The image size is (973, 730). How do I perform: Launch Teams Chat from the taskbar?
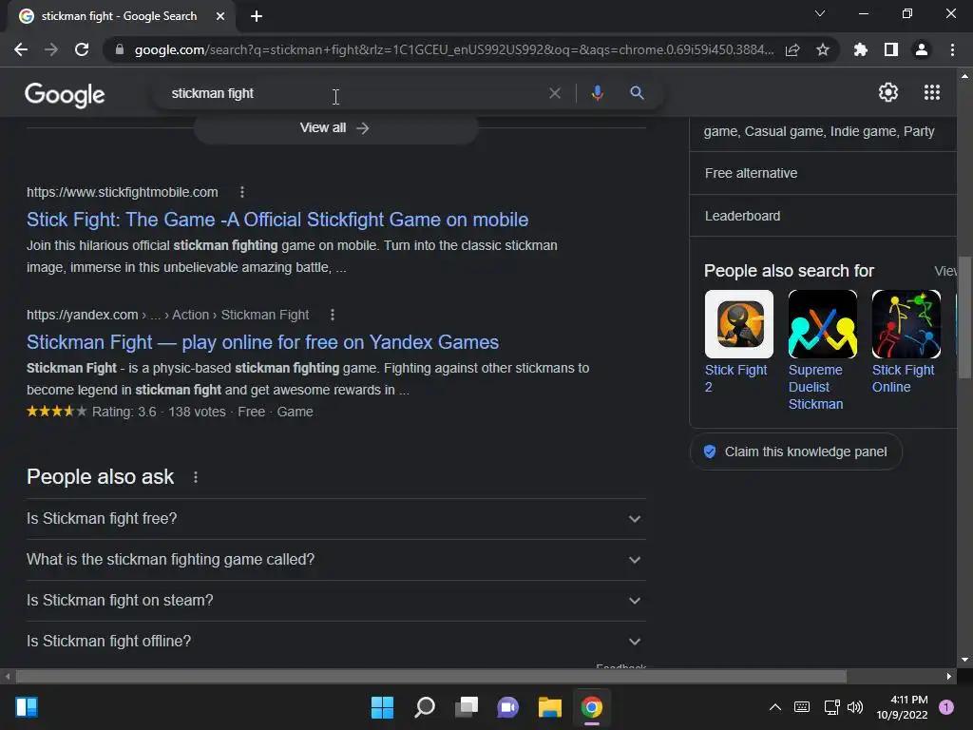tap(508, 707)
